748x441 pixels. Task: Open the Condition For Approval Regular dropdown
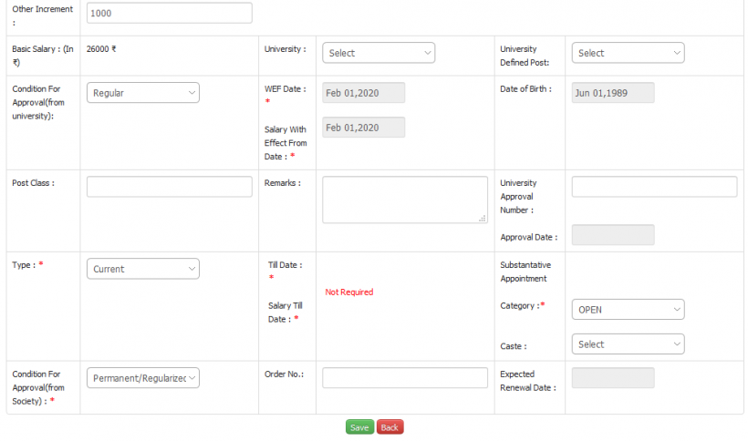(143, 93)
